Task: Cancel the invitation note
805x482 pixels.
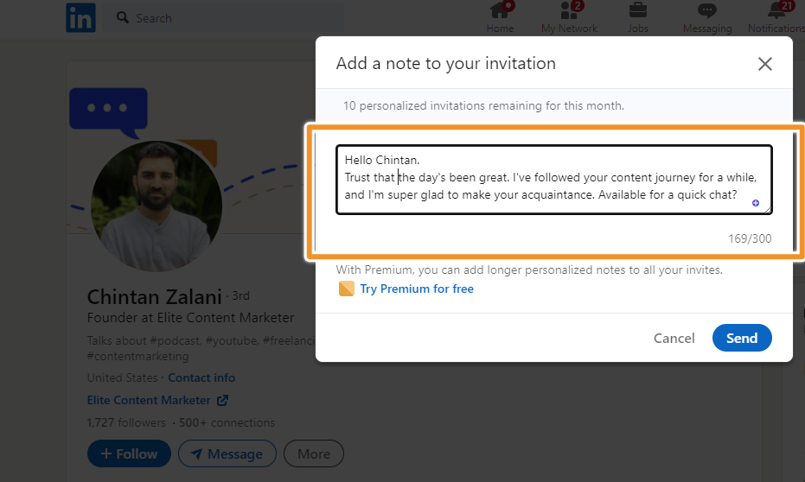Action: point(674,339)
